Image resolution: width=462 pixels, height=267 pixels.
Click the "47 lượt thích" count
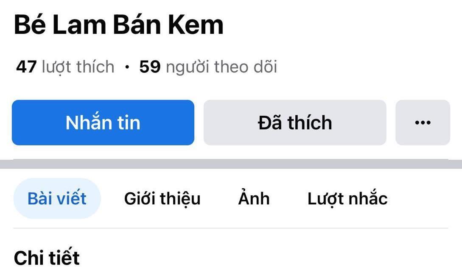(x=64, y=66)
